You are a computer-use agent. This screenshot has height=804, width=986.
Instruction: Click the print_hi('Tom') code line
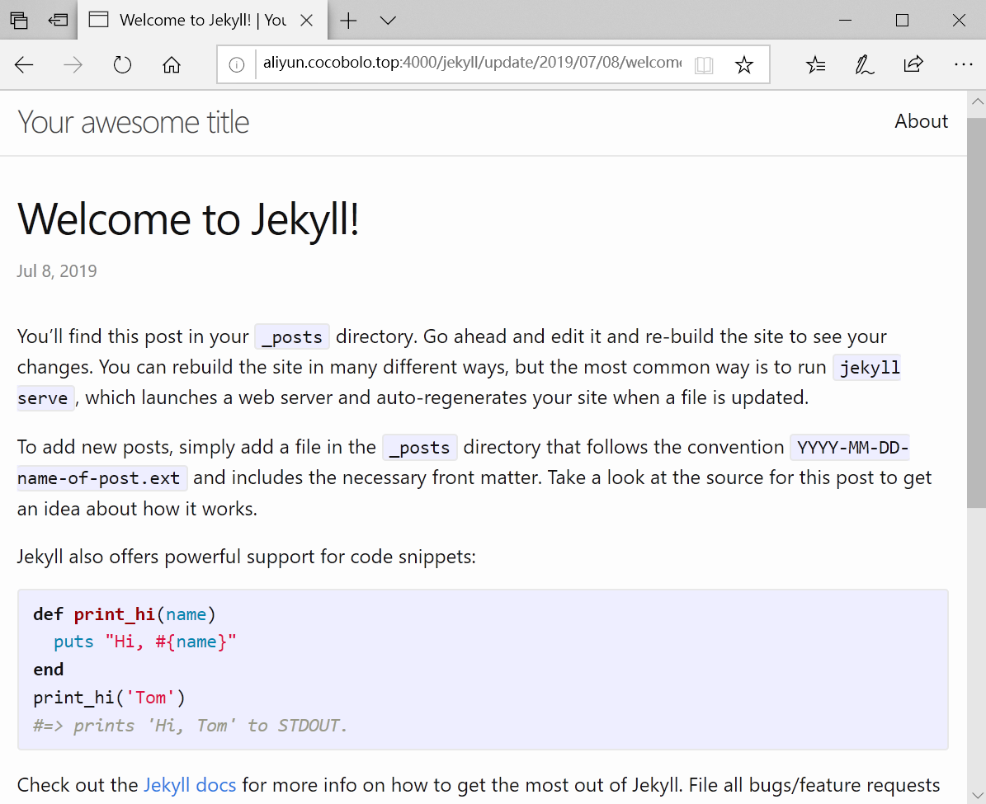tap(110, 698)
